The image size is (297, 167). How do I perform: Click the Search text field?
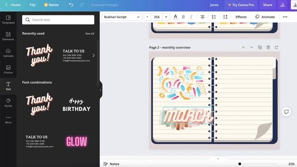click(58, 19)
